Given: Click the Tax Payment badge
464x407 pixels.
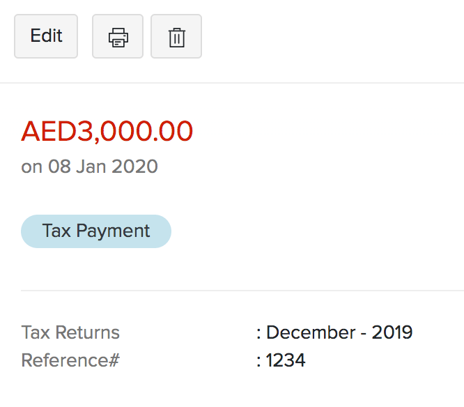Looking at the screenshot, I should click(96, 231).
